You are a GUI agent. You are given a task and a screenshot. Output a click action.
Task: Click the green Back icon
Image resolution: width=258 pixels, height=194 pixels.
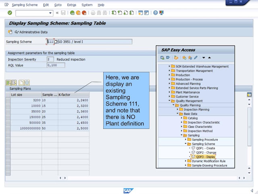coord(72,13)
